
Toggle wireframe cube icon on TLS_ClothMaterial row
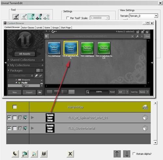pos(20,128)
